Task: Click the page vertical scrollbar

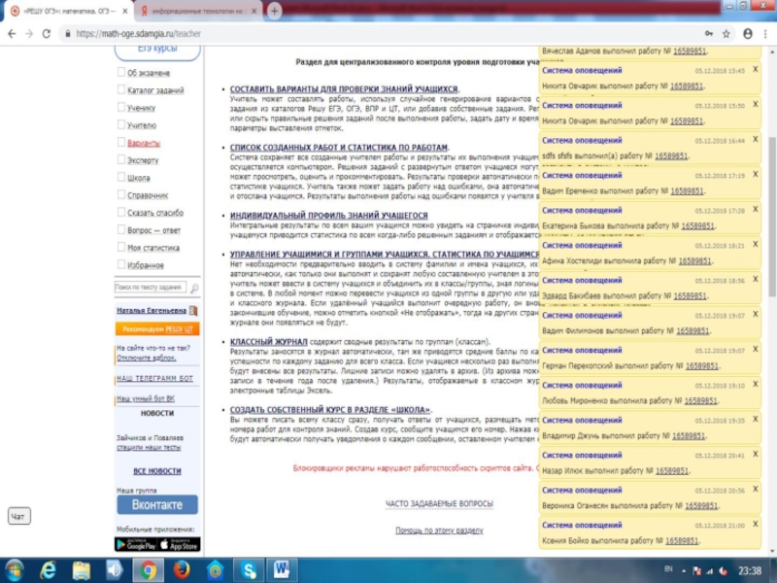Action: click(772, 217)
